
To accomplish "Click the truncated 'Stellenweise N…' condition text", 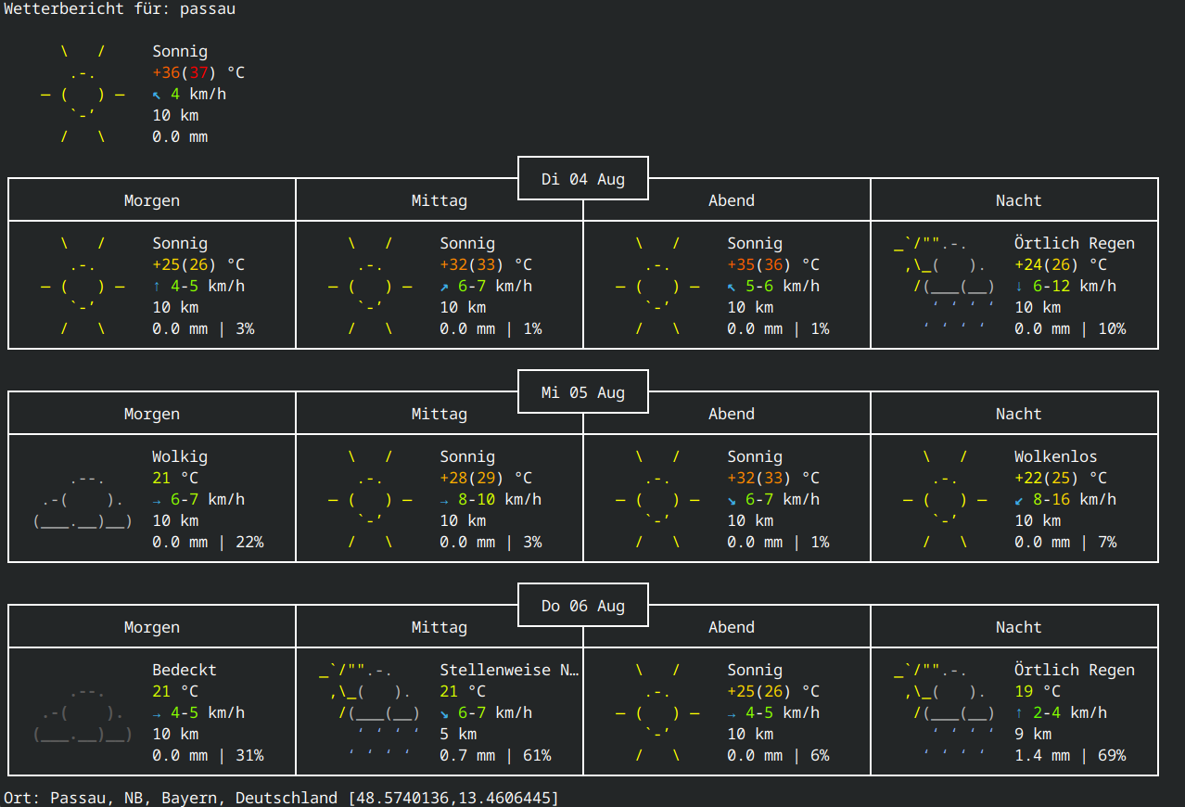I will click(509, 670).
